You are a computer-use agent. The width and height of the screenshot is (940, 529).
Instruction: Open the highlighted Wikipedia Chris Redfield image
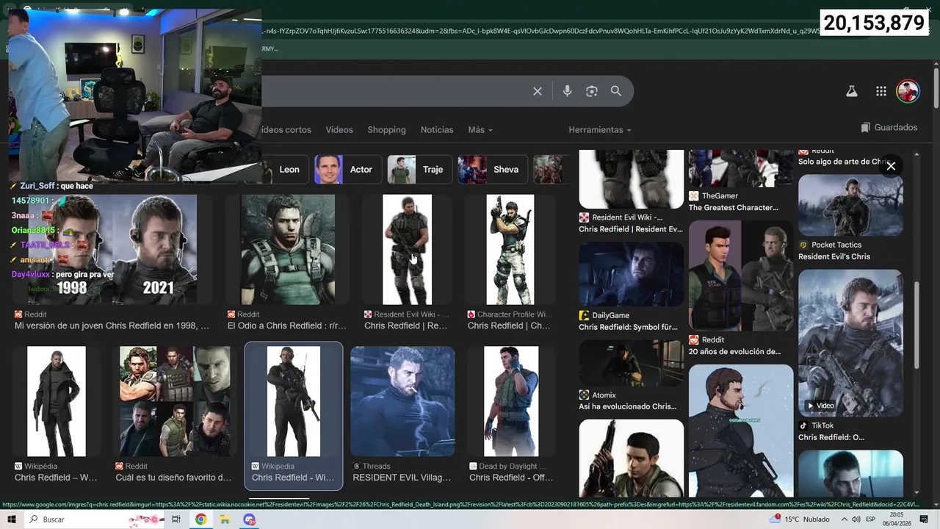coord(294,401)
